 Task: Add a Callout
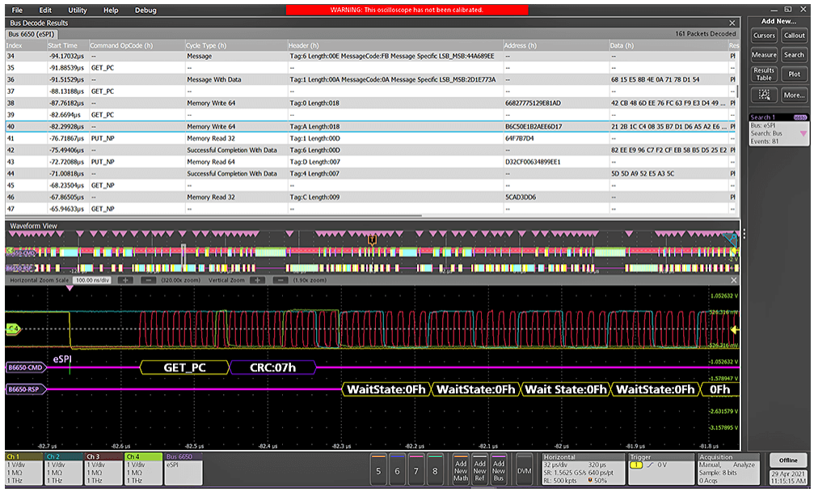point(794,36)
